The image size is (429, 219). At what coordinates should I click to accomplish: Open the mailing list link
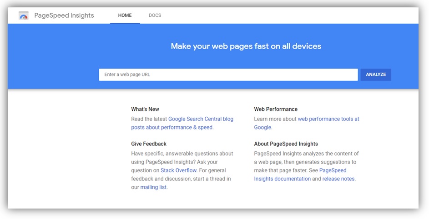pyautogui.click(x=153, y=187)
